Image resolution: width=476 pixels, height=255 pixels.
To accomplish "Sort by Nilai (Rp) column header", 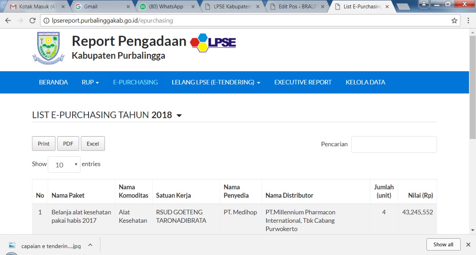I will [x=418, y=192].
